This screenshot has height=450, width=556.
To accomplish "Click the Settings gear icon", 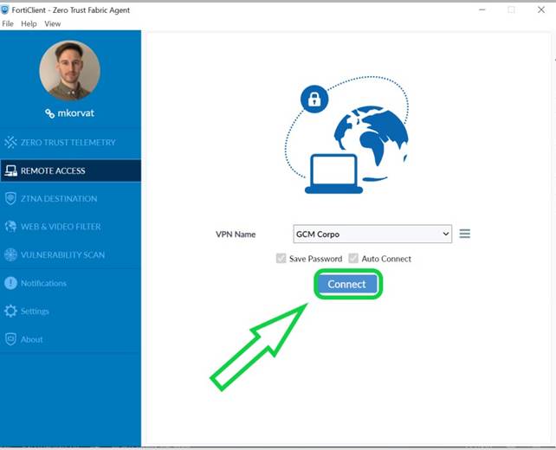I will click(10, 311).
